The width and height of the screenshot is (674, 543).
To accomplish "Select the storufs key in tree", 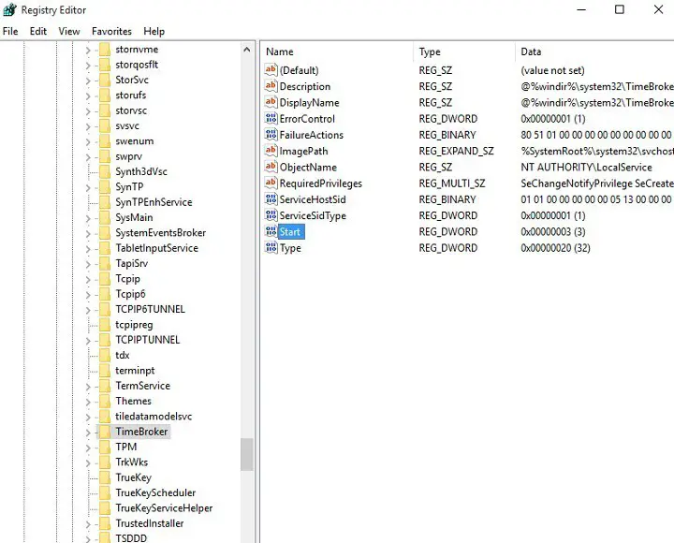I will pos(131,95).
